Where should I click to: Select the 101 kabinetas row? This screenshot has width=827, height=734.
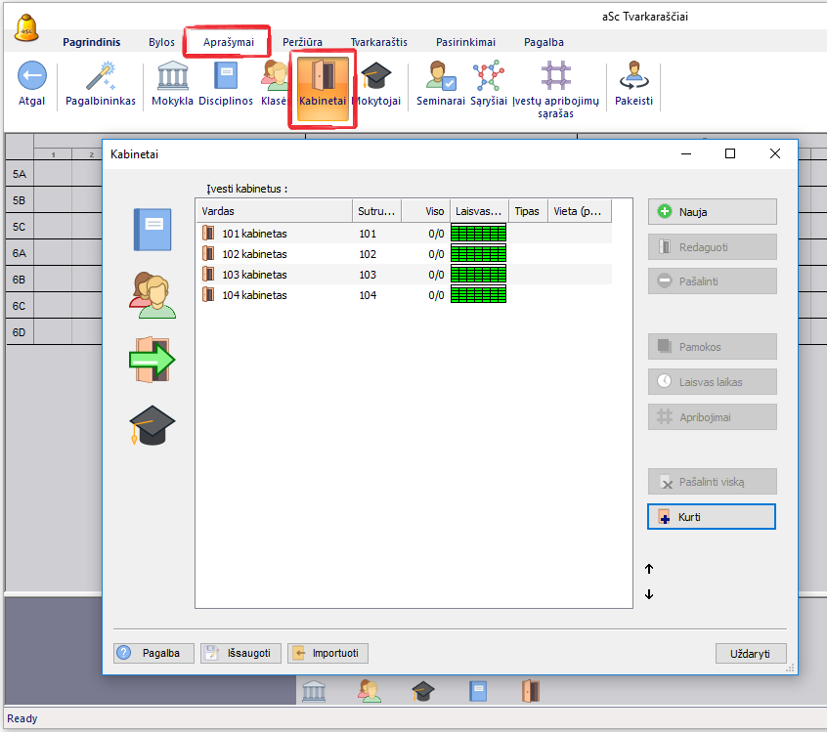click(x=405, y=233)
